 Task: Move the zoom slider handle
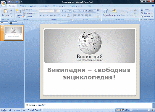[x=138, y=110]
